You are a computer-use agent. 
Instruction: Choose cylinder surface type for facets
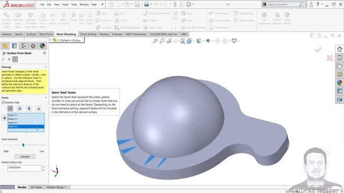pos(29,108)
